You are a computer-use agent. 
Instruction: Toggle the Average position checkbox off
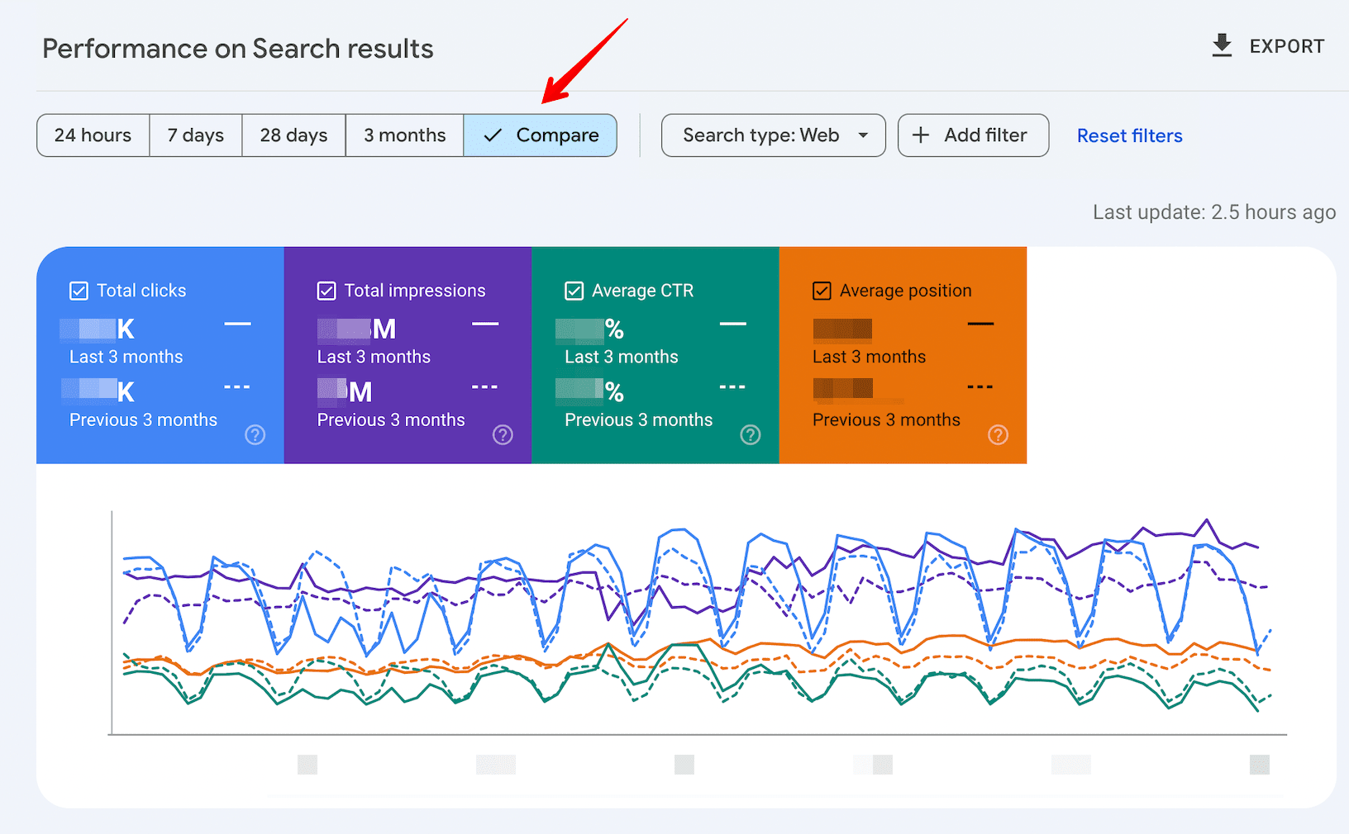point(821,290)
